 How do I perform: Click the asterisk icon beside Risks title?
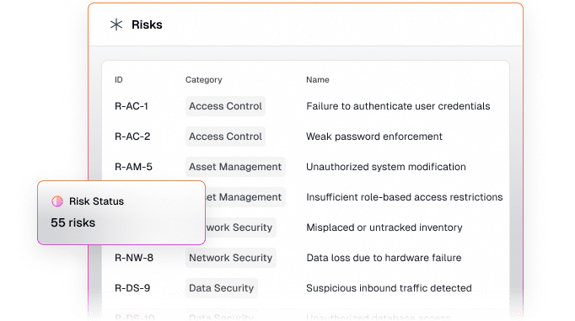pyautogui.click(x=116, y=24)
